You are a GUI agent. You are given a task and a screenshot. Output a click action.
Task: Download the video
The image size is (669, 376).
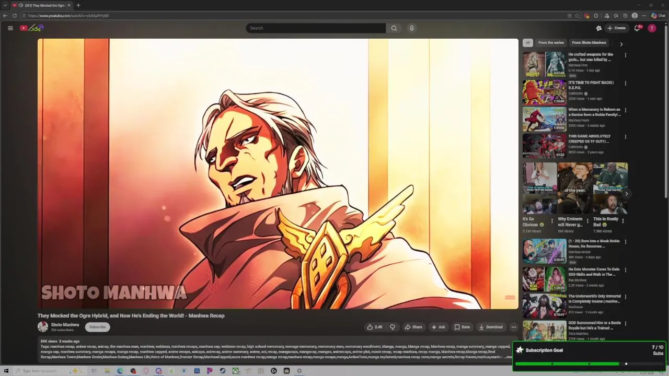[491, 327]
